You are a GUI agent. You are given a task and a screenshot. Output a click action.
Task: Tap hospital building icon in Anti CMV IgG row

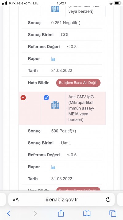coord(55,105)
